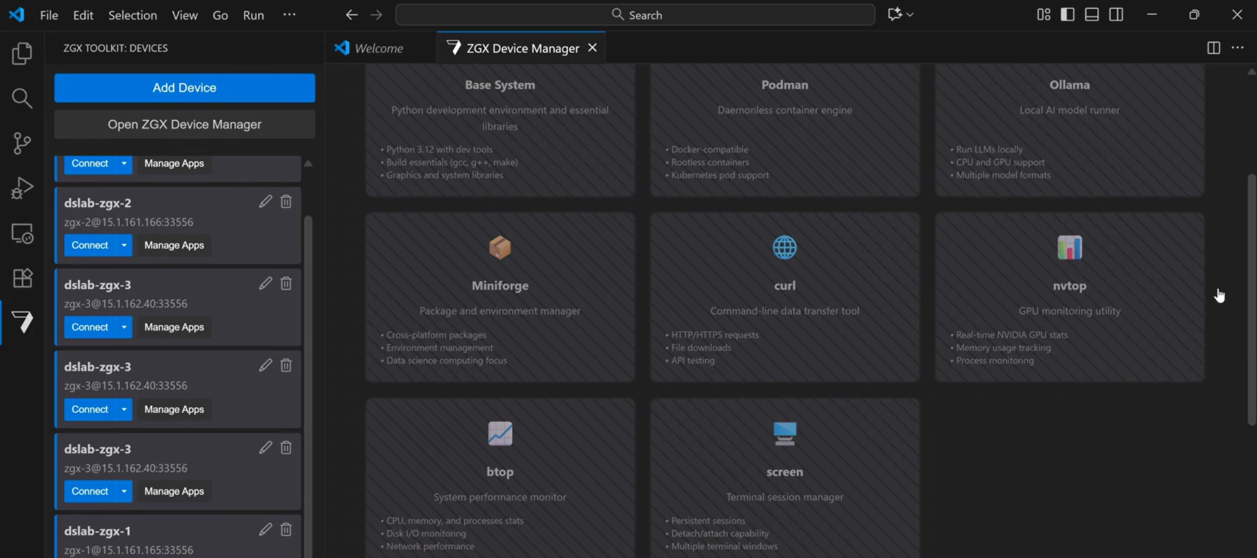Click the dslab-zgx-1 device name
Viewport: 1257px width, 558px height.
97,531
